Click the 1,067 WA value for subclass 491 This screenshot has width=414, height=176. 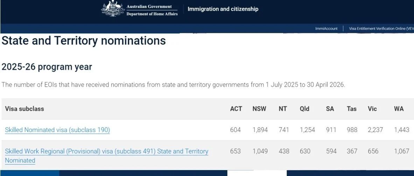click(x=402, y=151)
